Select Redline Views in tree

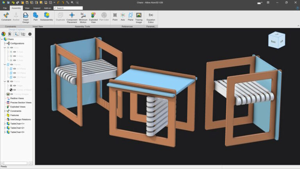point(17,98)
